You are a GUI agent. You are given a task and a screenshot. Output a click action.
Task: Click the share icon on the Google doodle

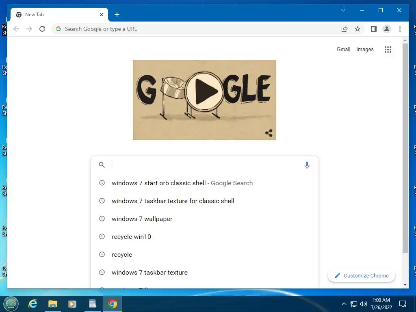click(269, 133)
